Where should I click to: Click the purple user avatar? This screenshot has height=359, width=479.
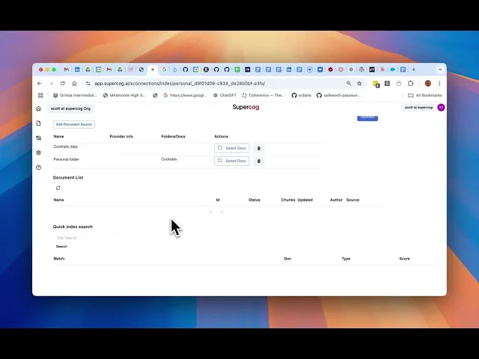[441, 108]
